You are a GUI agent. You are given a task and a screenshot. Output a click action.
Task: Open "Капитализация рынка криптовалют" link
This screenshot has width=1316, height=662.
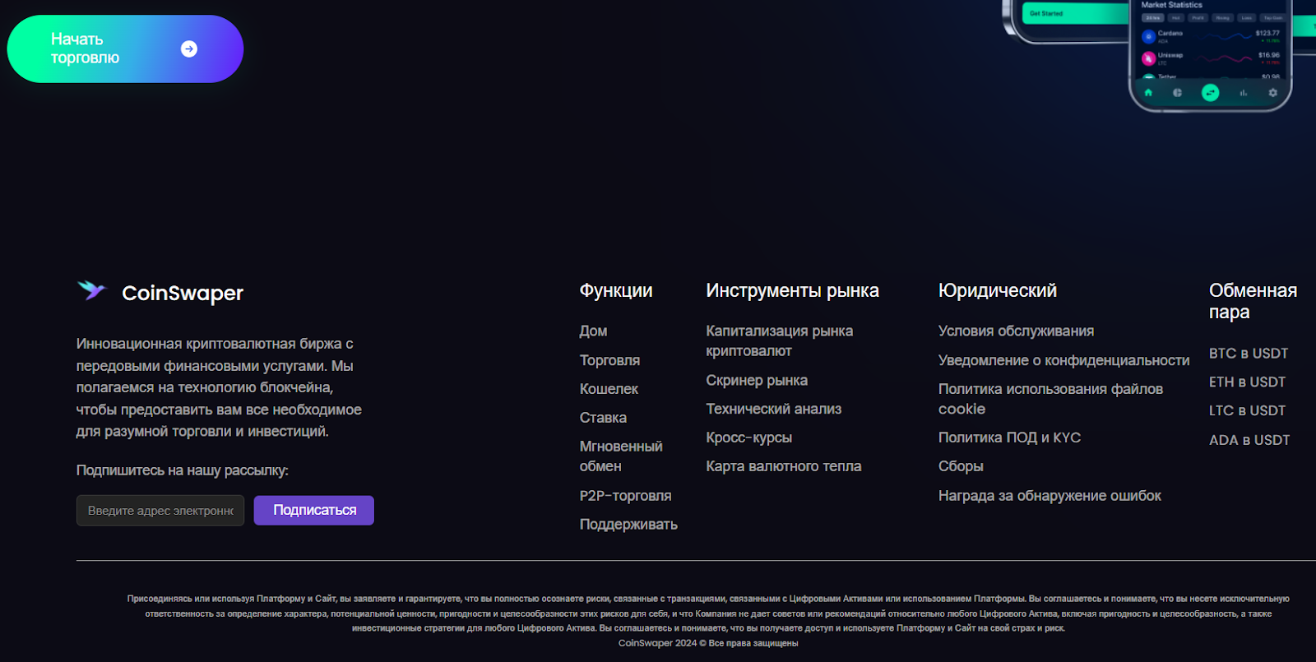point(779,341)
